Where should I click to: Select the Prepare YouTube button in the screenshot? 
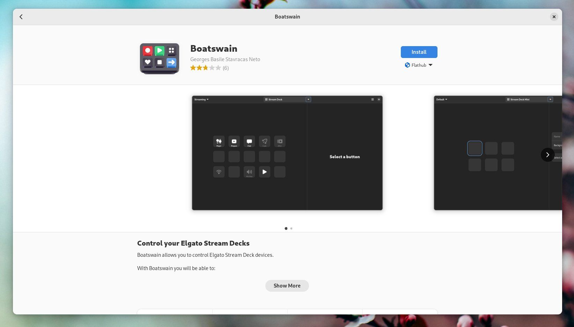pos(234,141)
